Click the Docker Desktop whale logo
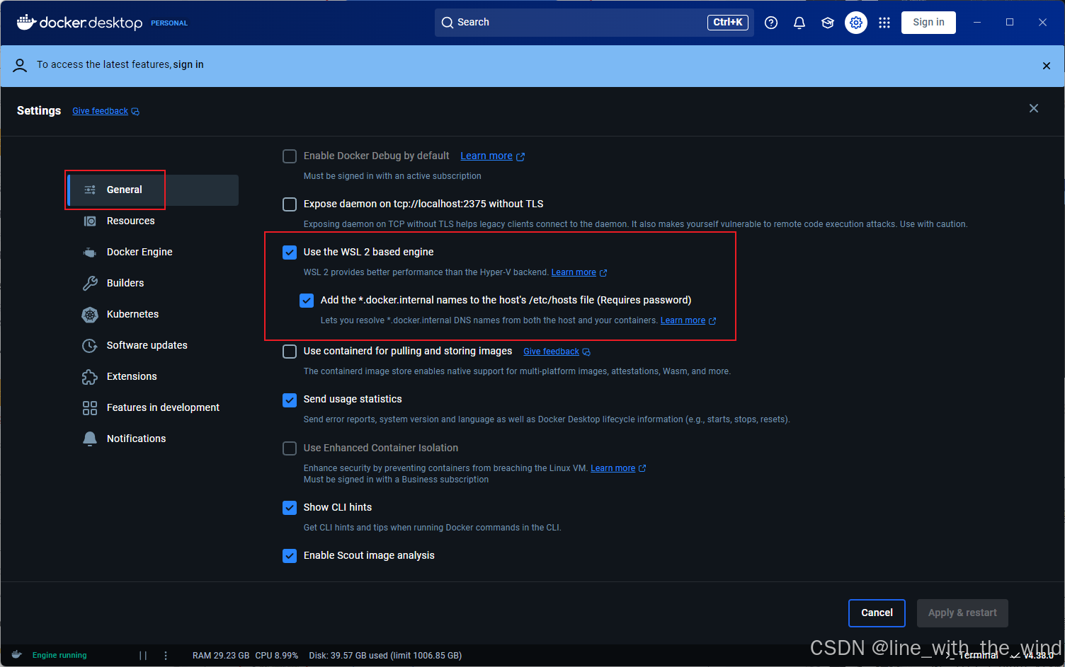Viewport: 1065px width, 667px height. click(x=26, y=22)
